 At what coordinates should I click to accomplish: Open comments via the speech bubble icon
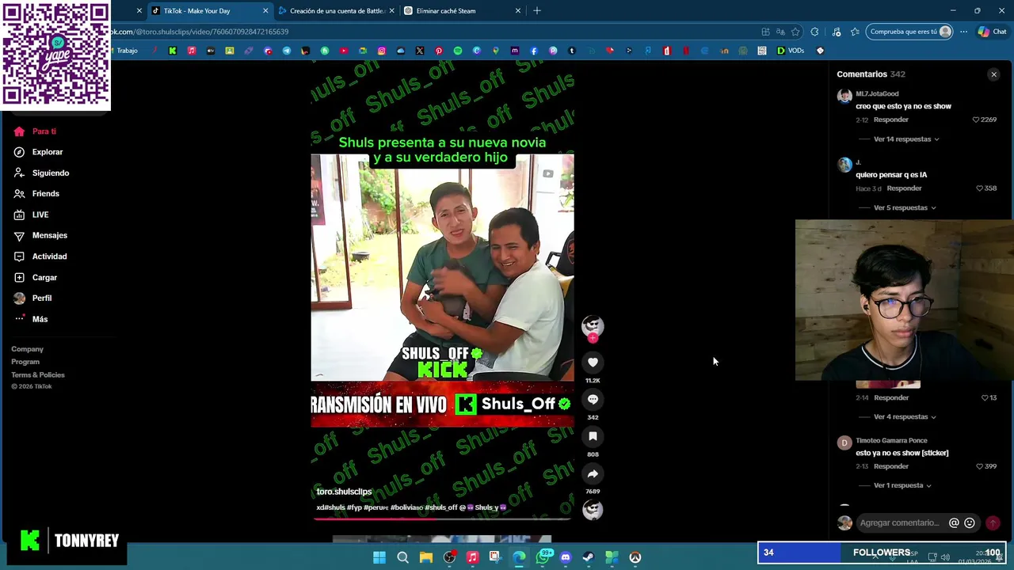[593, 399]
